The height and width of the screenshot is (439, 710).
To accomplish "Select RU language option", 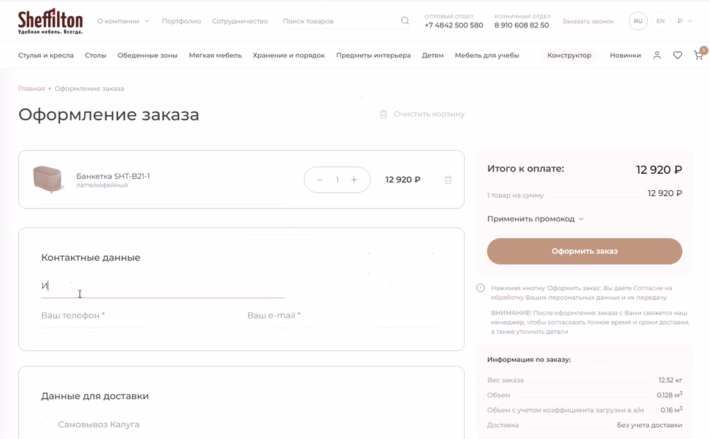I will (638, 21).
